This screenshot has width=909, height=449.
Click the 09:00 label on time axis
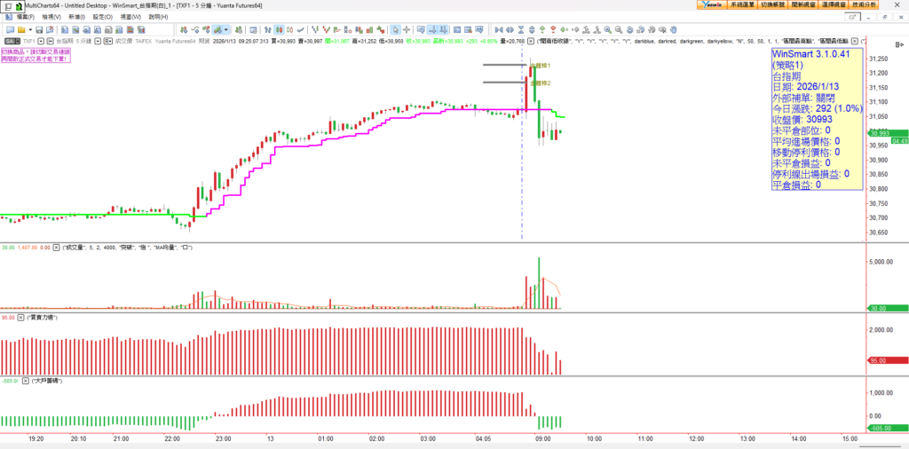click(543, 438)
